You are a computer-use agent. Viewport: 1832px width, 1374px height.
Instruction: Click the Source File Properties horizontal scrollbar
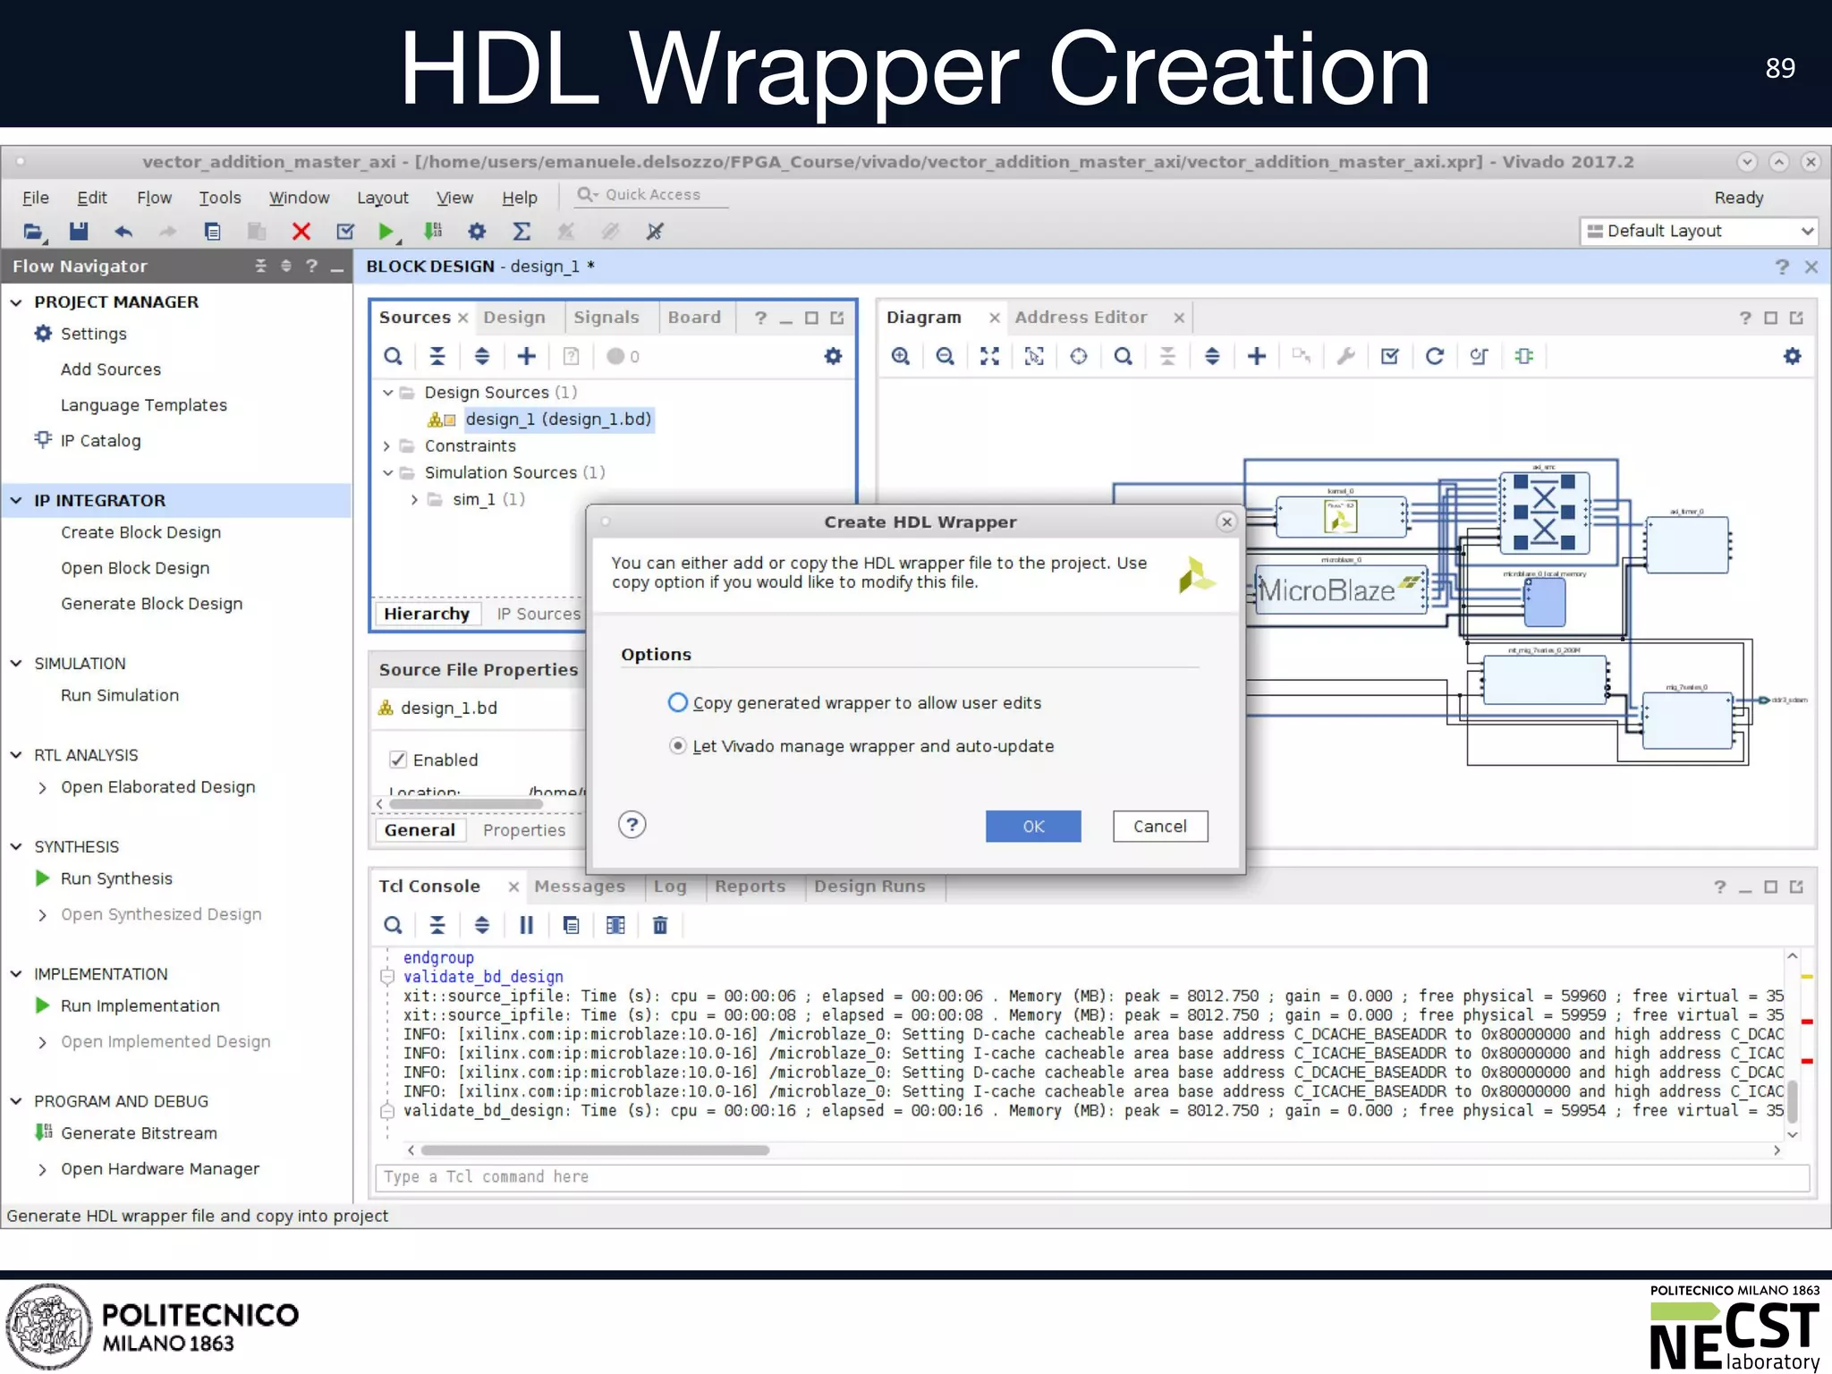coord(466,804)
